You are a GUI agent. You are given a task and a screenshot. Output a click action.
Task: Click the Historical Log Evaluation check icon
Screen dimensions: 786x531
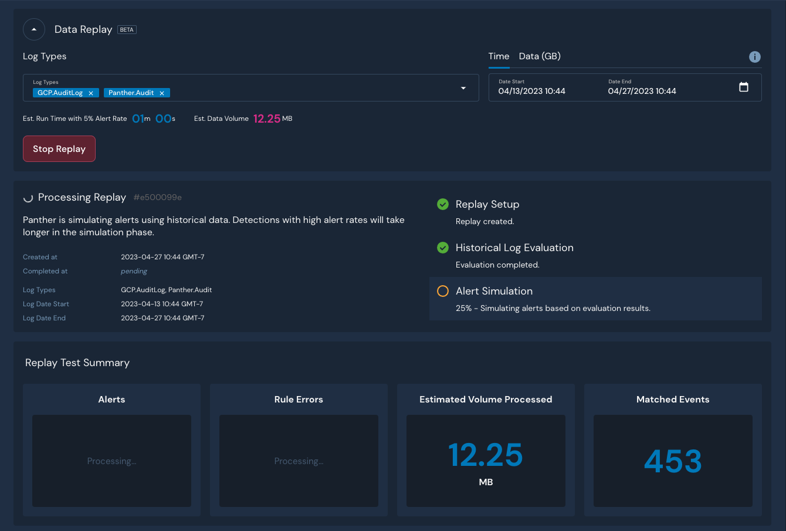click(443, 248)
